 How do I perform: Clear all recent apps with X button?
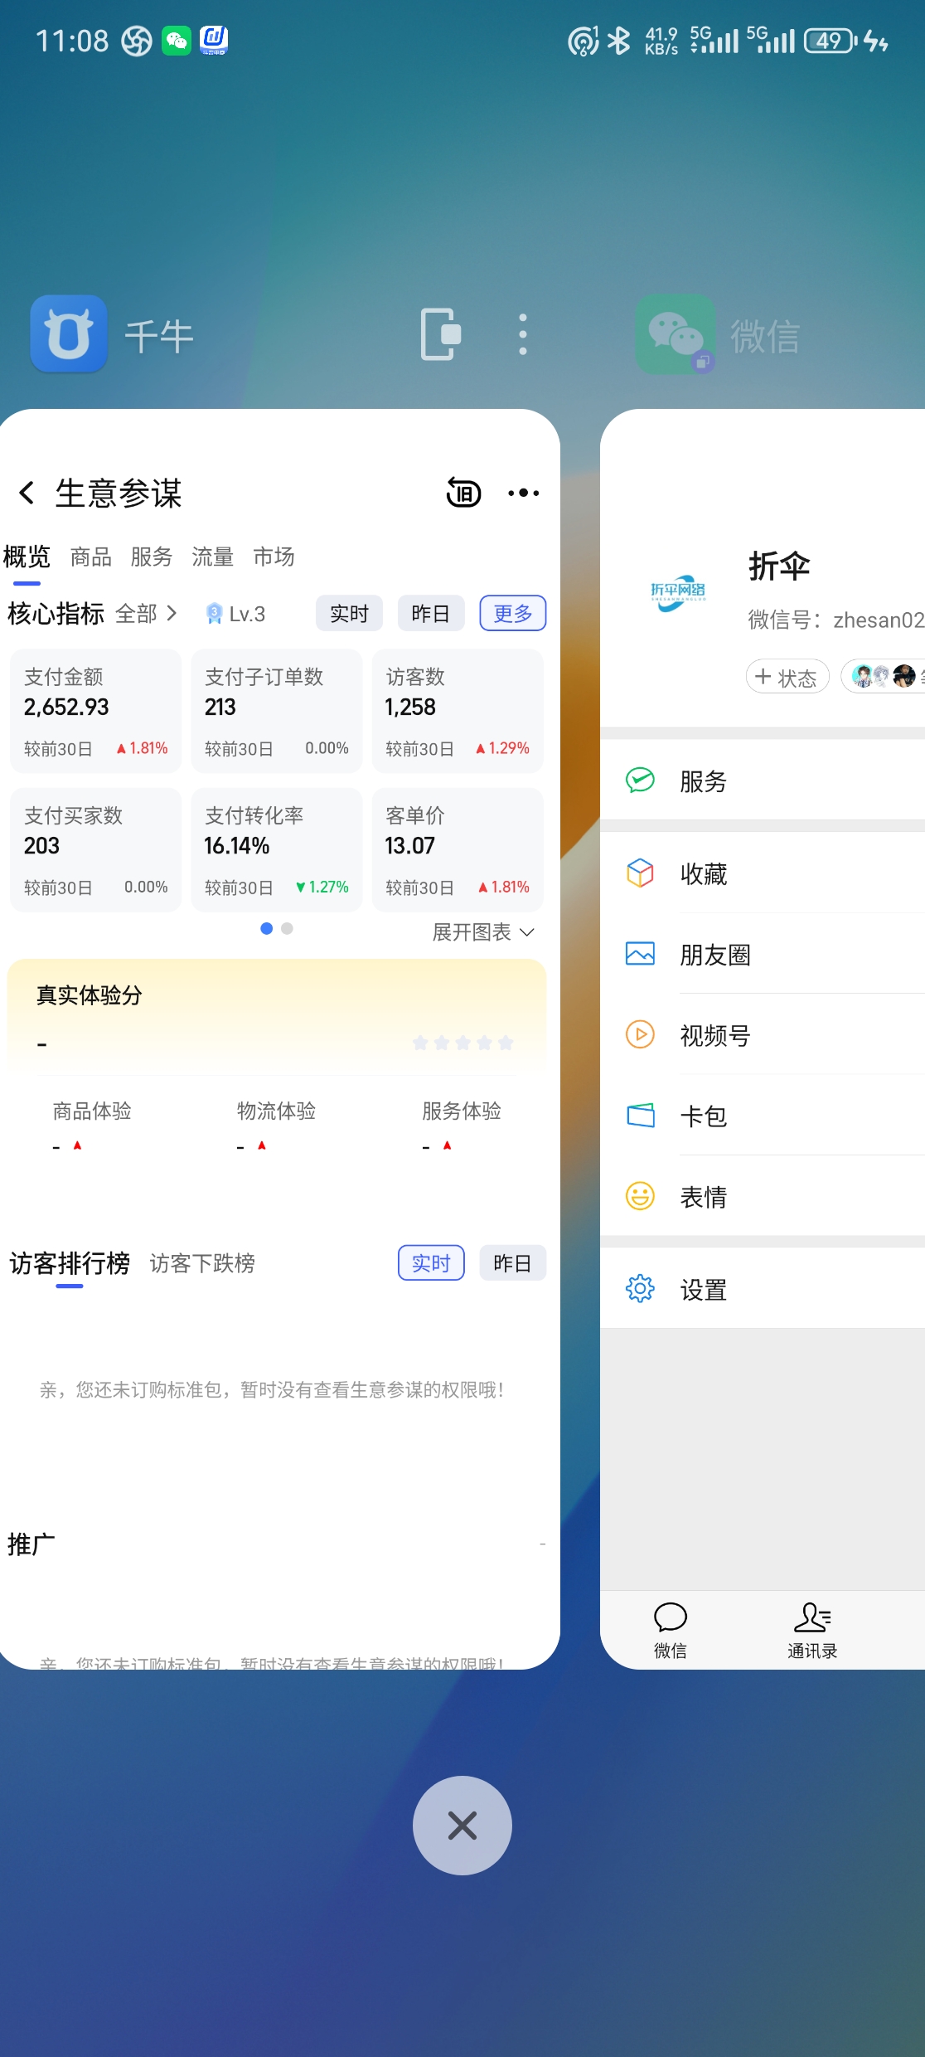462,1825
